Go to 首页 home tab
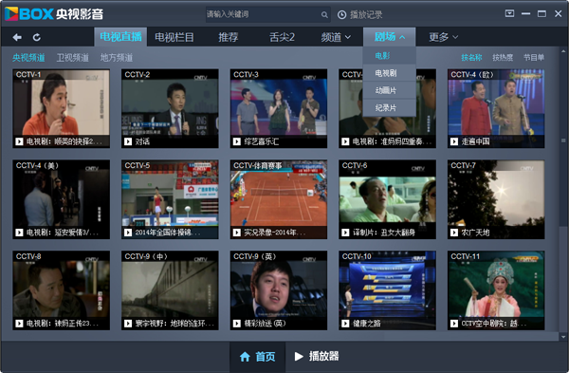 coord(258,357)
